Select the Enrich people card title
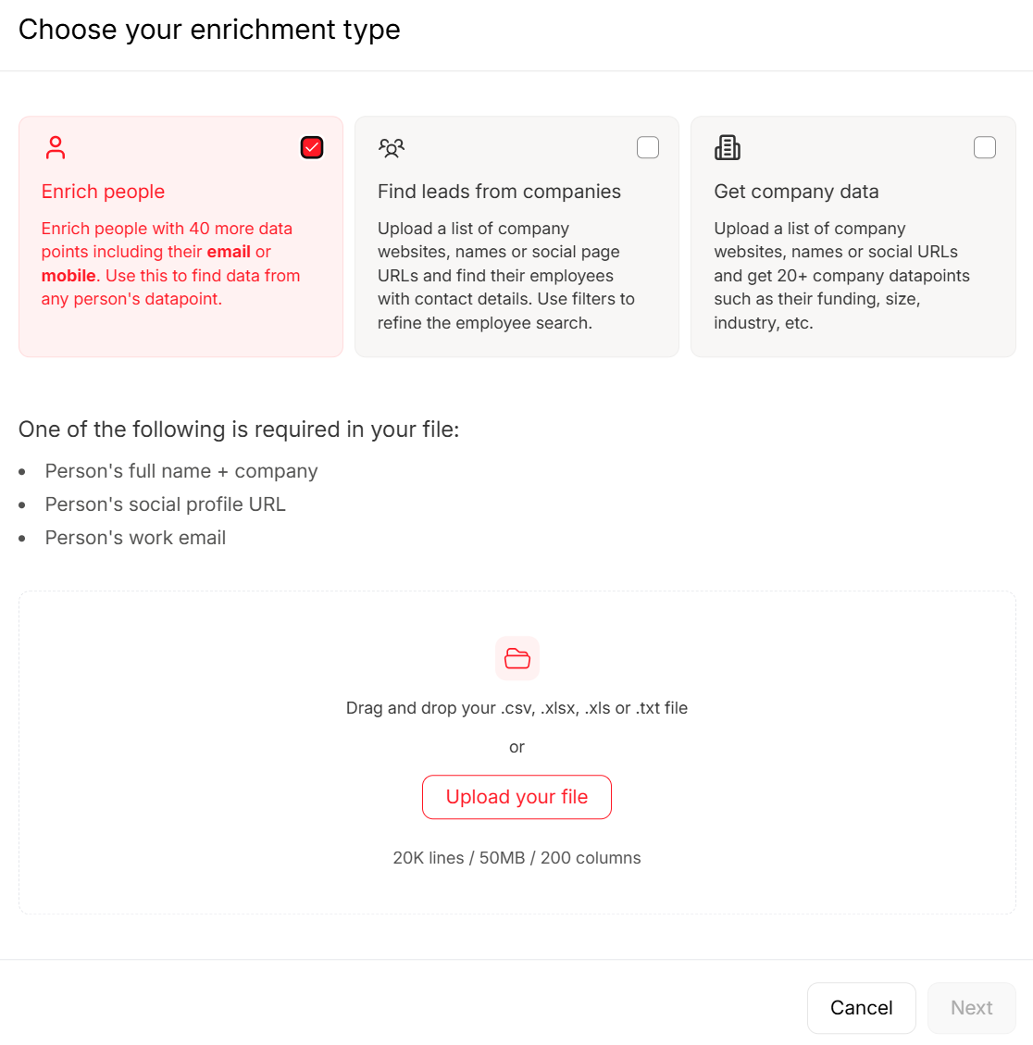The image size is (1033, 1045). click(x=103, y=192)
